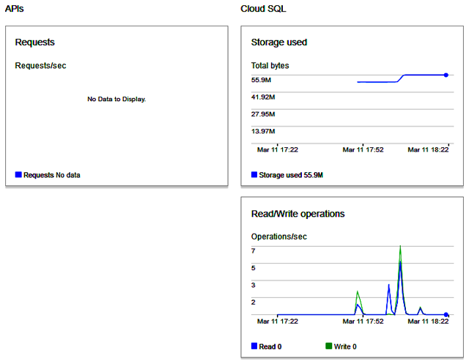The width and height of the screenshot is (469, 361).
Task: Click the blue Storage used legend swatch
Action: click(x=254, y=174)
